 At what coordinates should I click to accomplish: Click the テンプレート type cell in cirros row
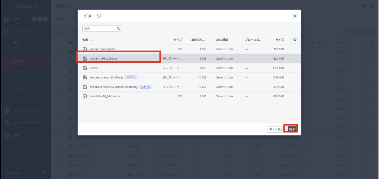tap(172, 68)
